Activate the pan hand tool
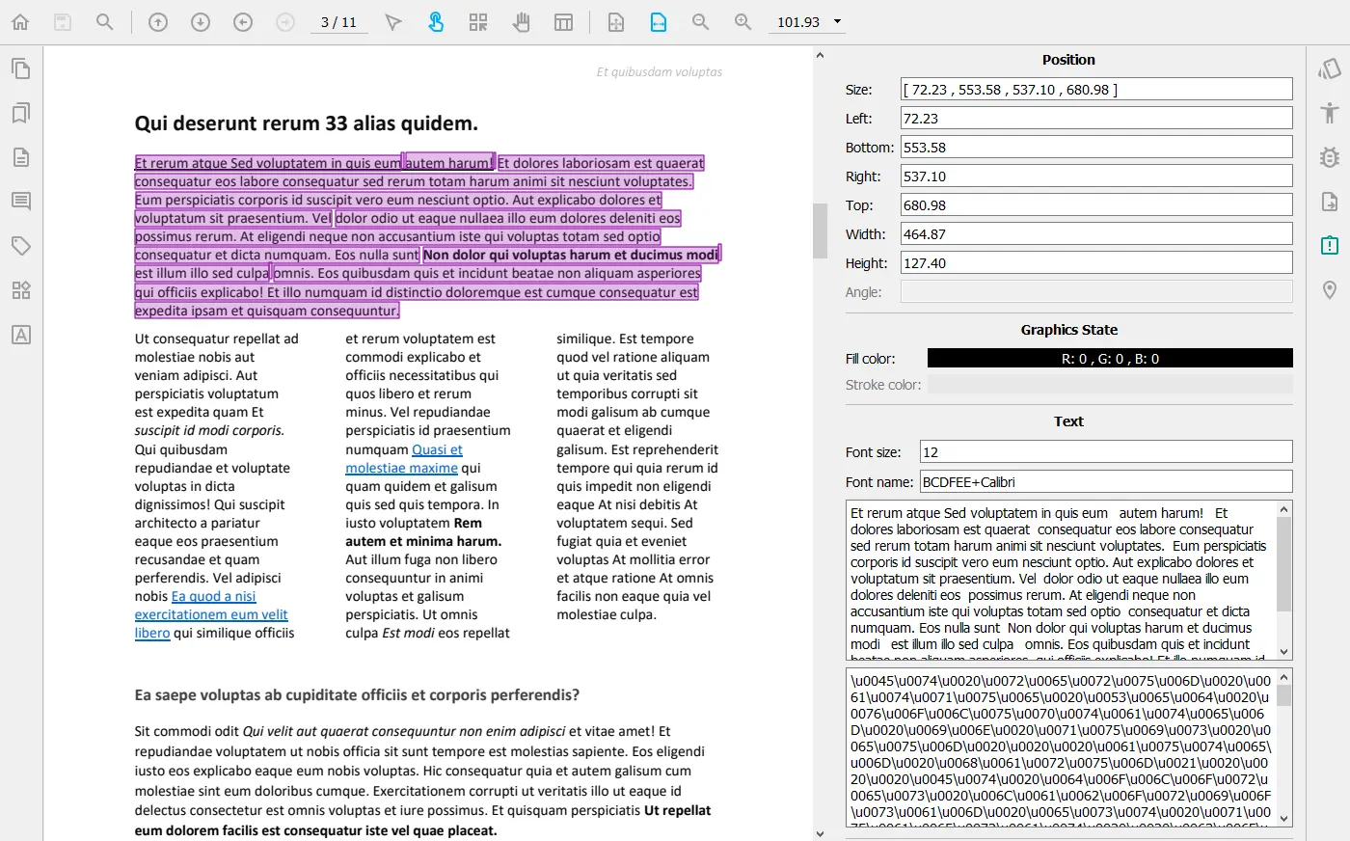Screen dimensions: 1350x841 [x=522, y=22]
